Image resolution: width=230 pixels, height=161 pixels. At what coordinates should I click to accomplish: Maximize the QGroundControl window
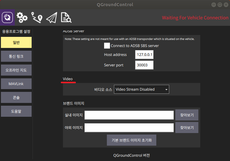220,5
